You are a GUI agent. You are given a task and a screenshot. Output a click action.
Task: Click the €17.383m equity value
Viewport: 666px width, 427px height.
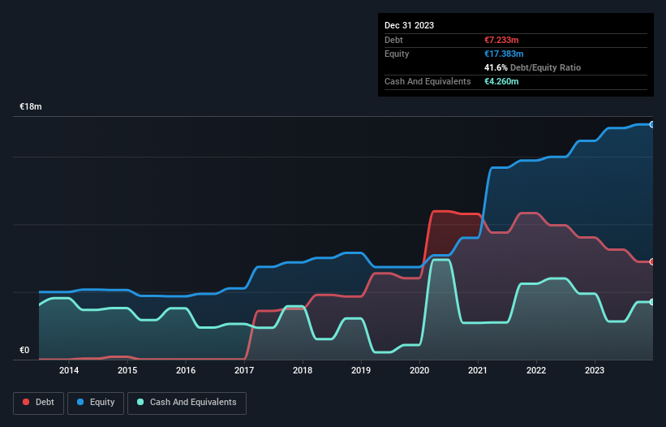coord(504,54)
